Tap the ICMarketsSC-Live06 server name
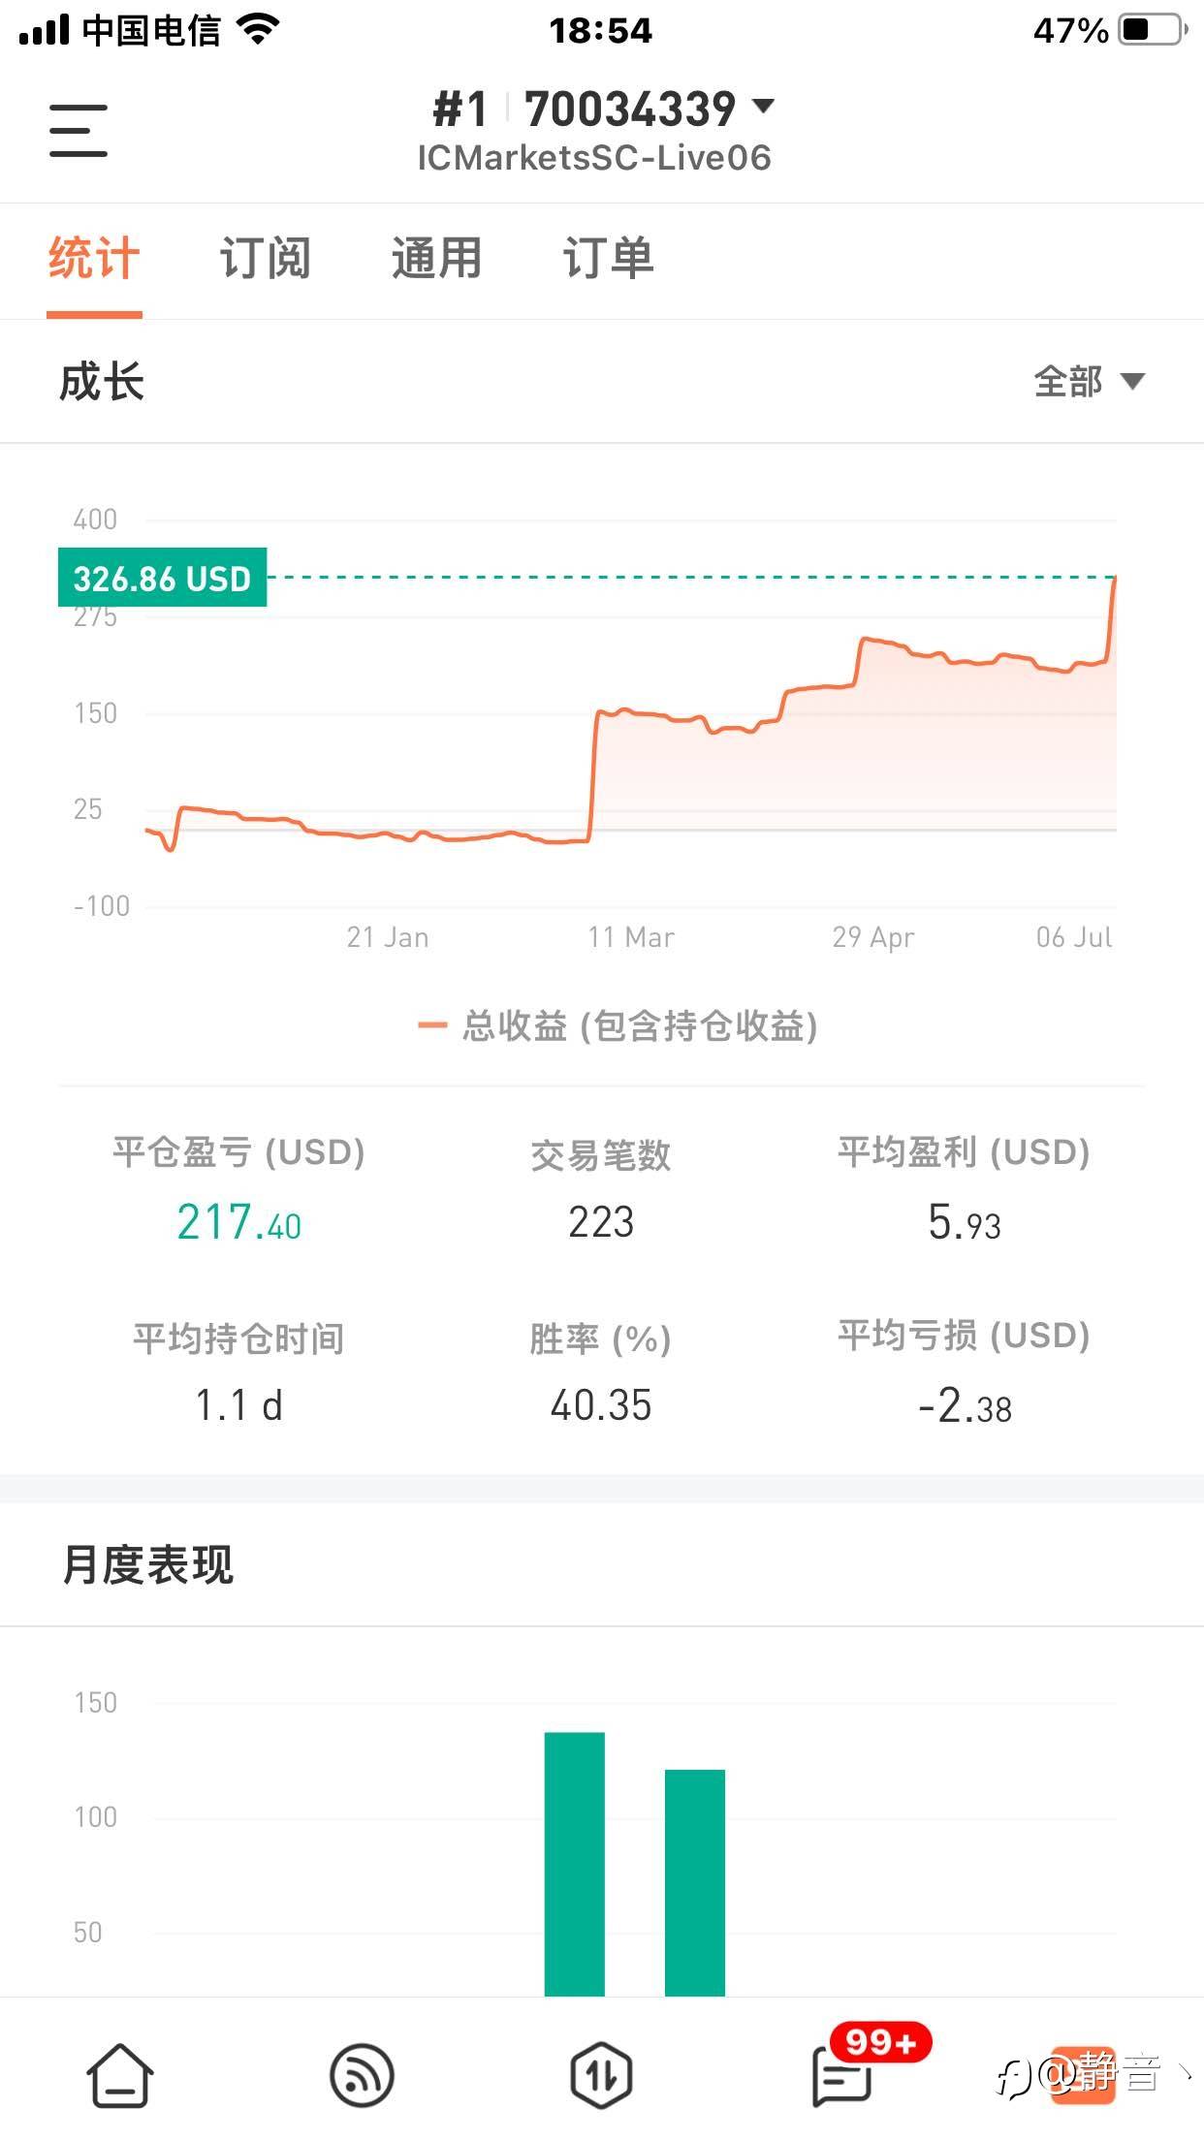Viewport: 1204px width, 2140px height. [593, 158]
